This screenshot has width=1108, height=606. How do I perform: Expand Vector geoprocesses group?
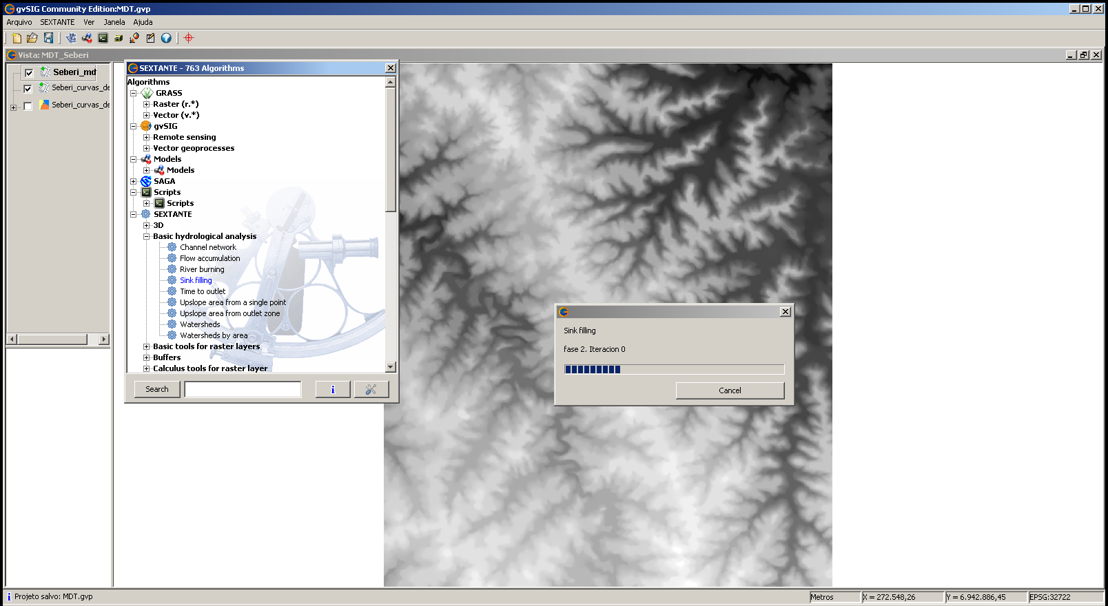point(146,148)
